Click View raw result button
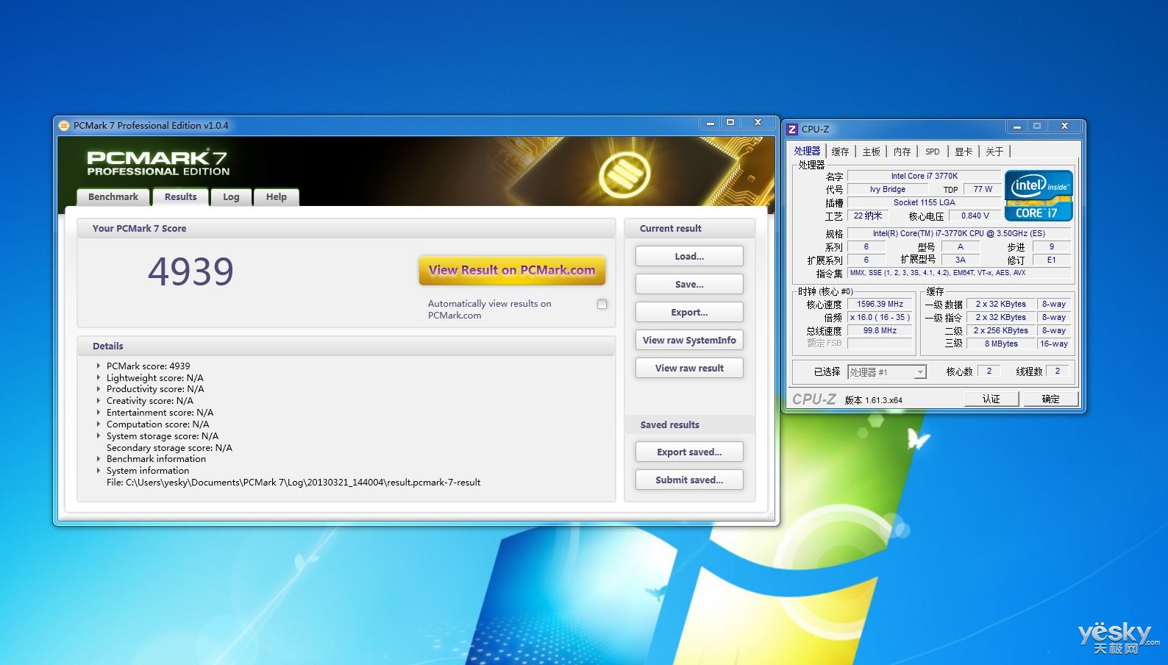 pos(689,368)
